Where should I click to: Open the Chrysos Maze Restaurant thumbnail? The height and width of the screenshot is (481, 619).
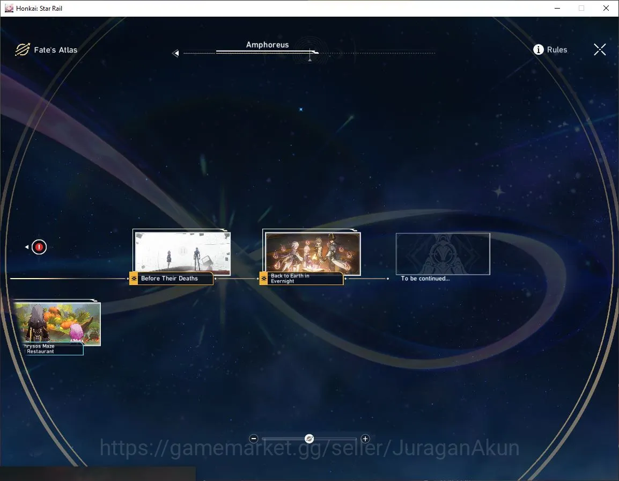58,324
